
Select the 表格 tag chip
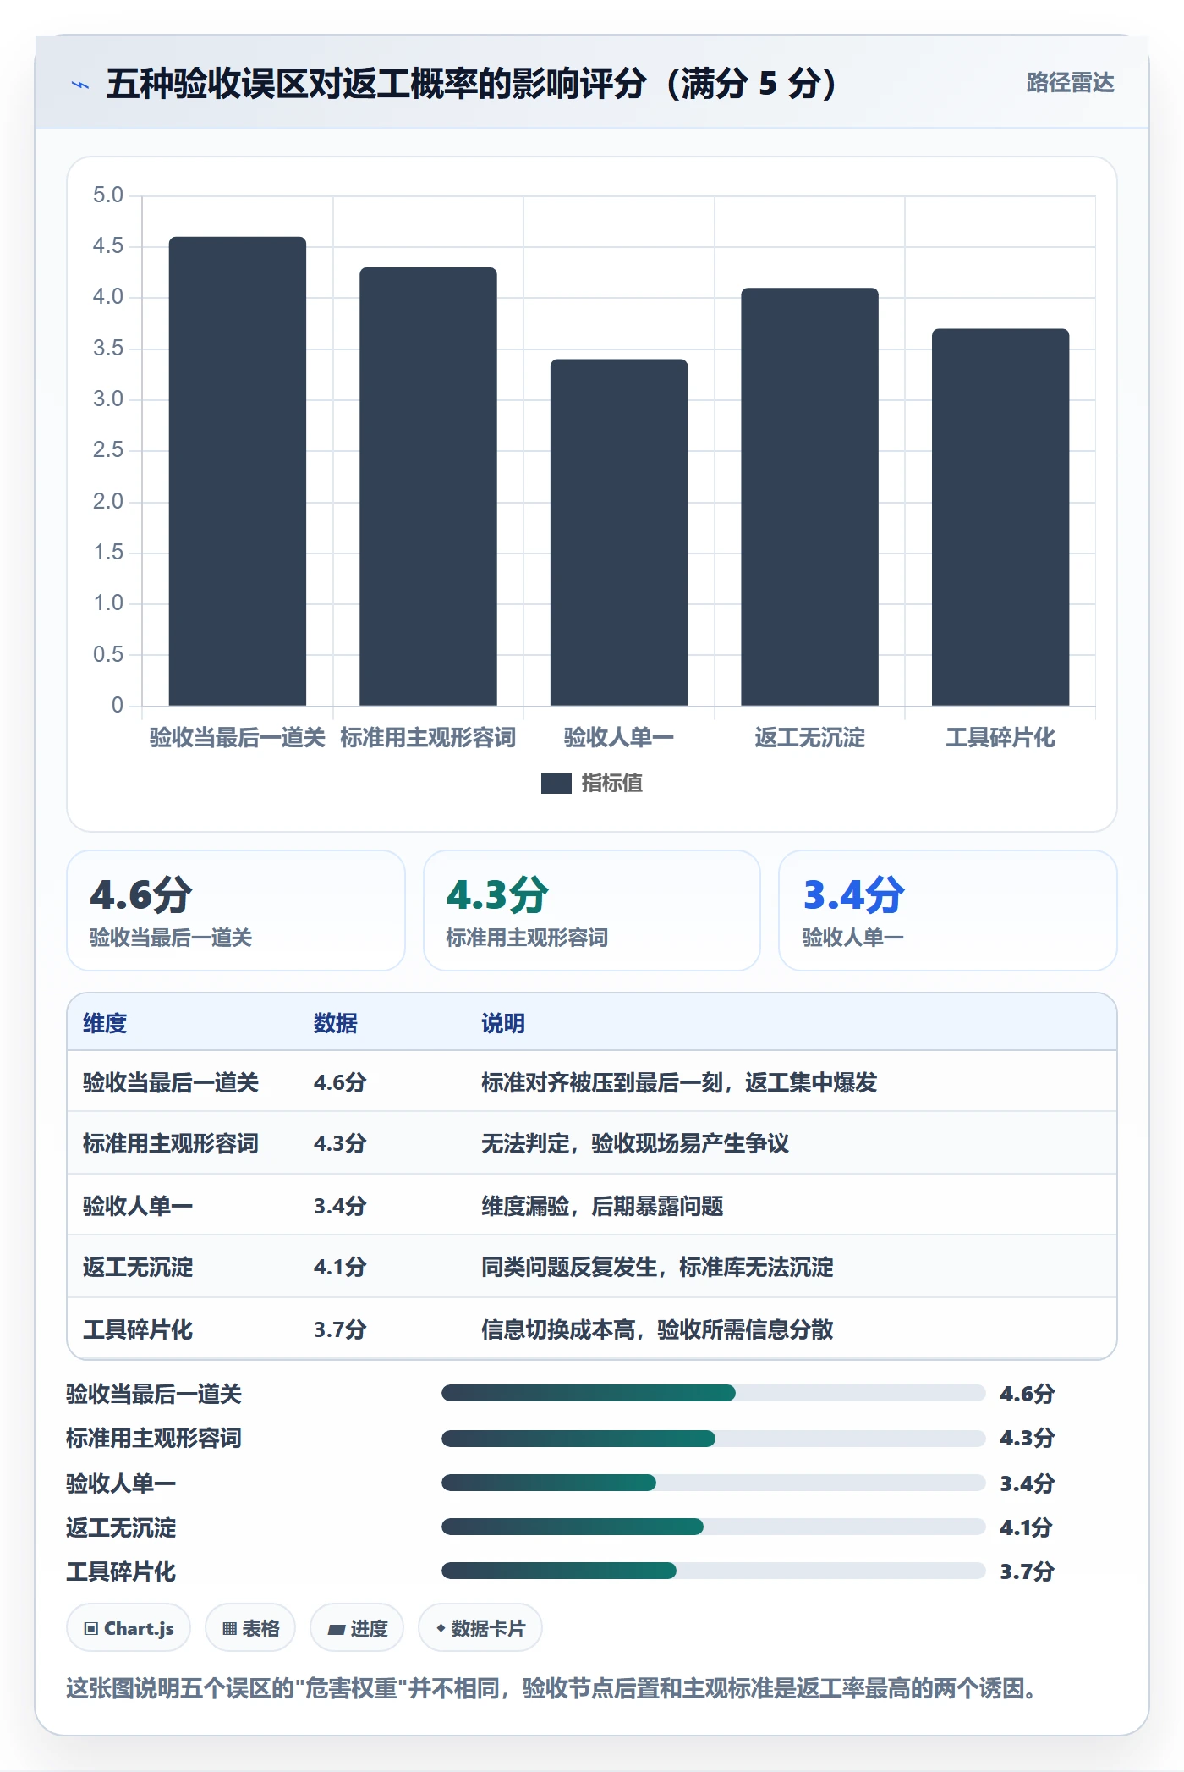(250, 1628)
